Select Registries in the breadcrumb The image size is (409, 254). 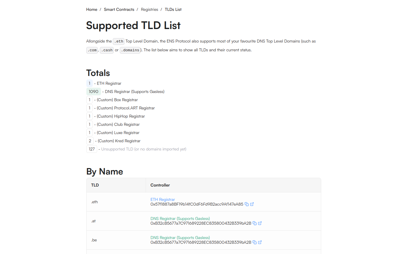coord(149,9)
